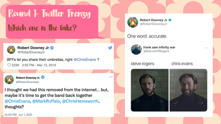Screen dimensions: 221x124
Task: Expand the chevron on the quoted tweet
Action: [206, 48]
